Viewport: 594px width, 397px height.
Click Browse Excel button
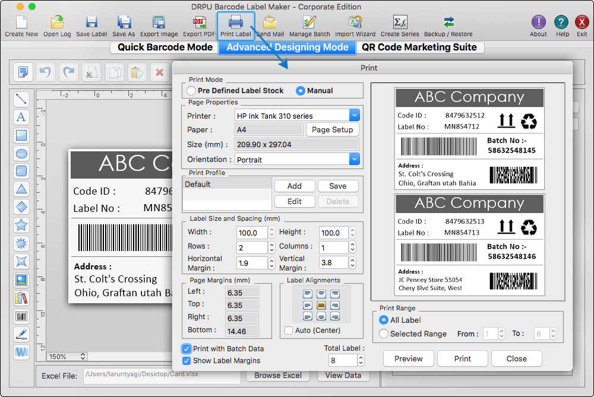pyautogui.click(x=278, y=376)
